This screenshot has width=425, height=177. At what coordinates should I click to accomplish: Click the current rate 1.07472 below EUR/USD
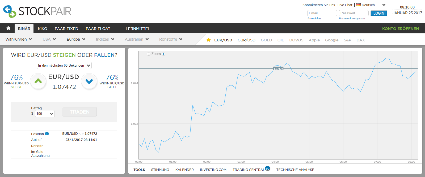(x=64, y=87)
